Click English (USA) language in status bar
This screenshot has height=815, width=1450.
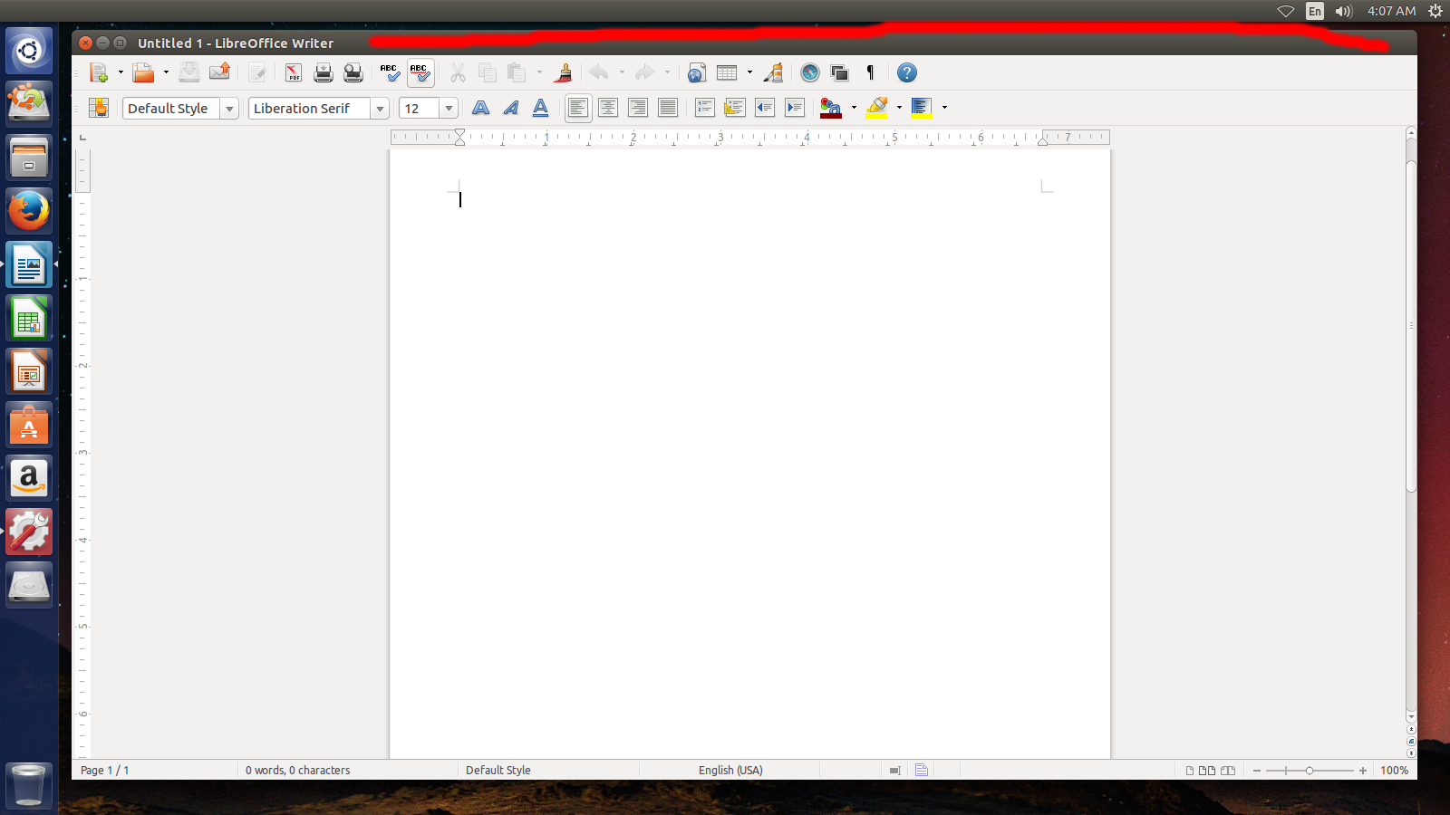(x=730, y=770)
